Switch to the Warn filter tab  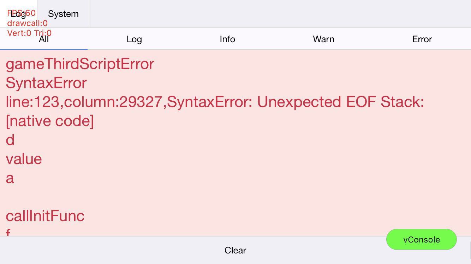pyautogui.click(x=323, y=39)
